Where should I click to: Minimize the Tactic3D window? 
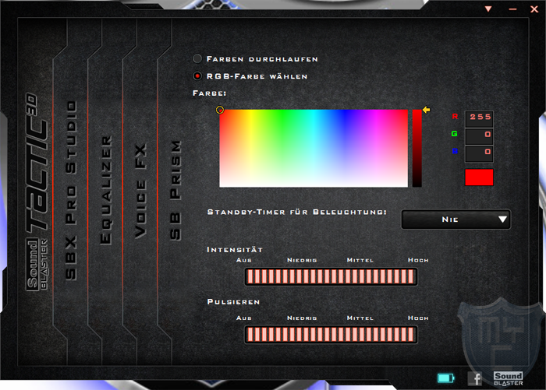tap(512, 9)
